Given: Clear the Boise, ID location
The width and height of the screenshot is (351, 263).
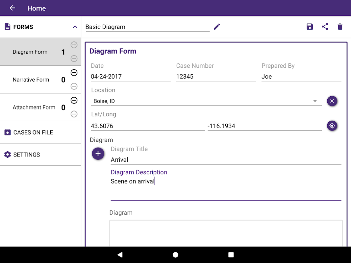Looking at the screenshot, I should click(332, 101).
